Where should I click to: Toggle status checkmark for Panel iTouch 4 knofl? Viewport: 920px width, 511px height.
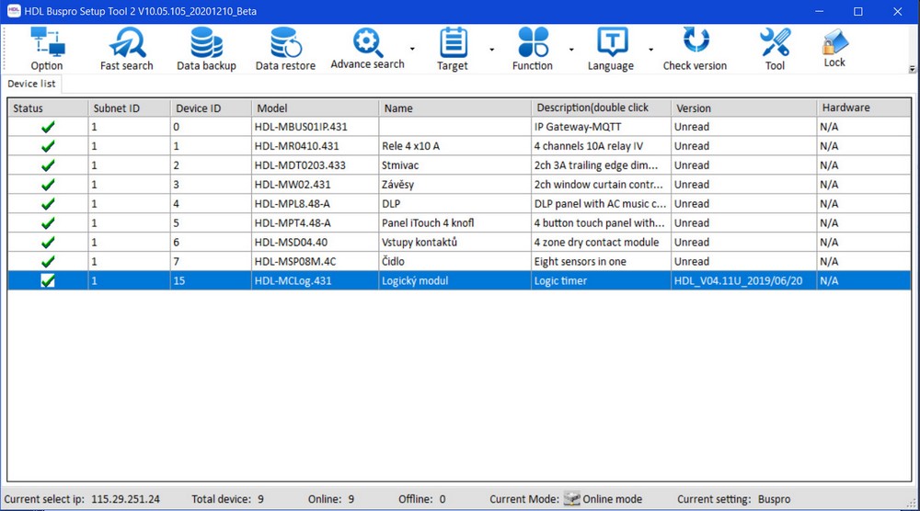pyautogui.click(x=48, y=223)
